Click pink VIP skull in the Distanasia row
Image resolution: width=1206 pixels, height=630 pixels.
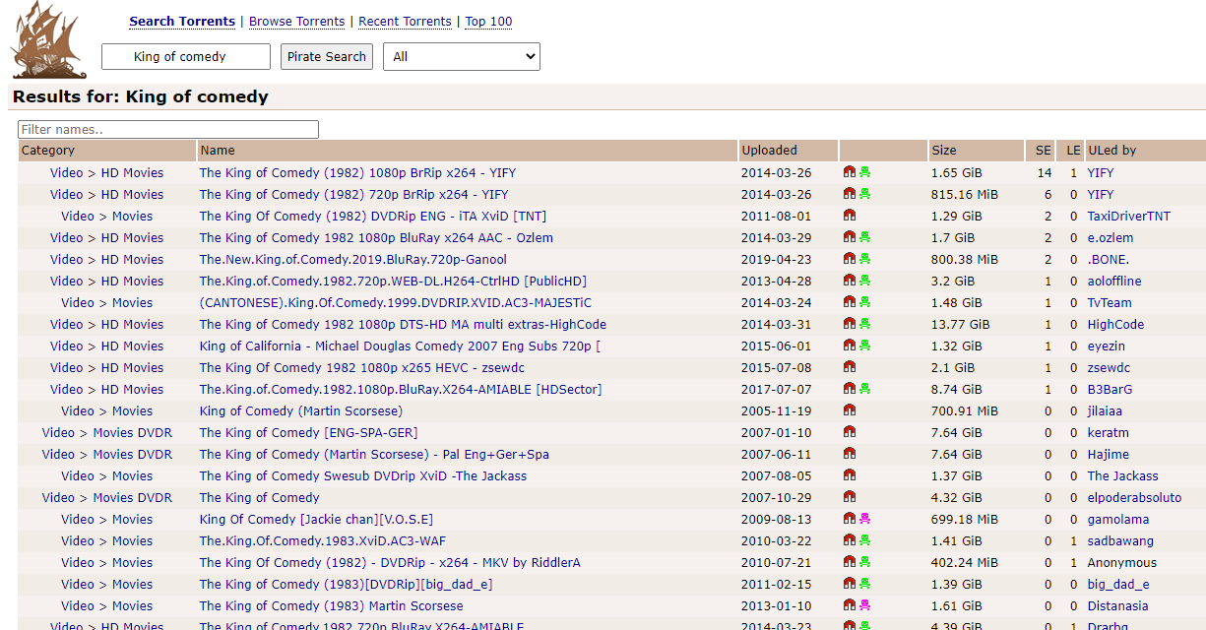(x=864, y=605)
